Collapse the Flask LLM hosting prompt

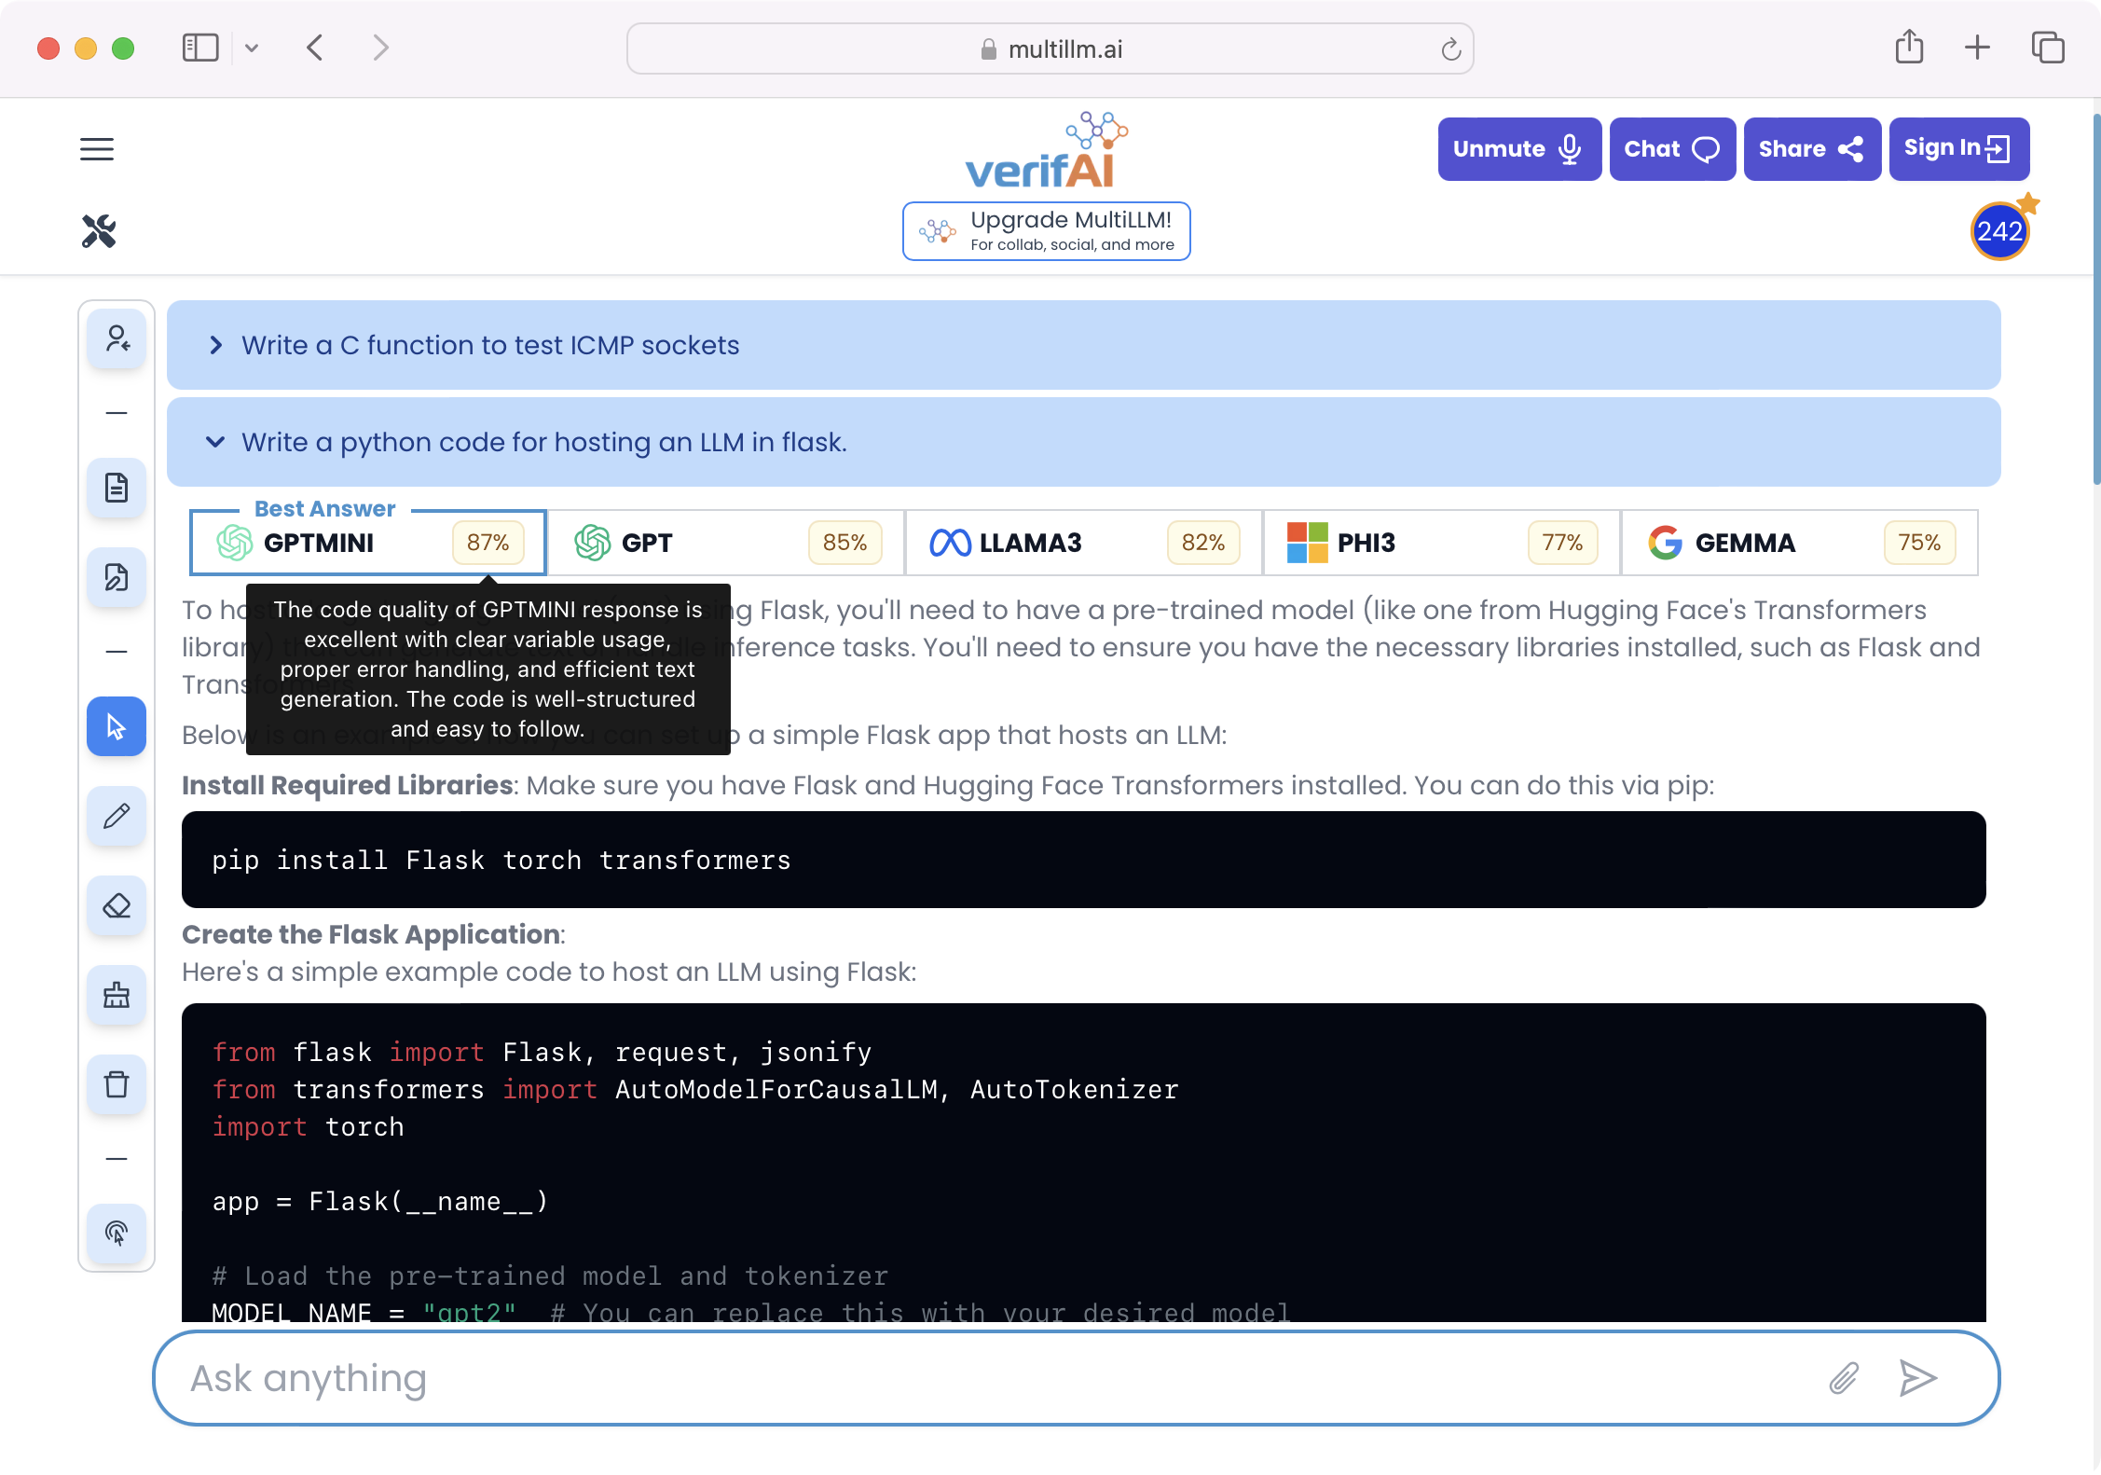point(219,442)
